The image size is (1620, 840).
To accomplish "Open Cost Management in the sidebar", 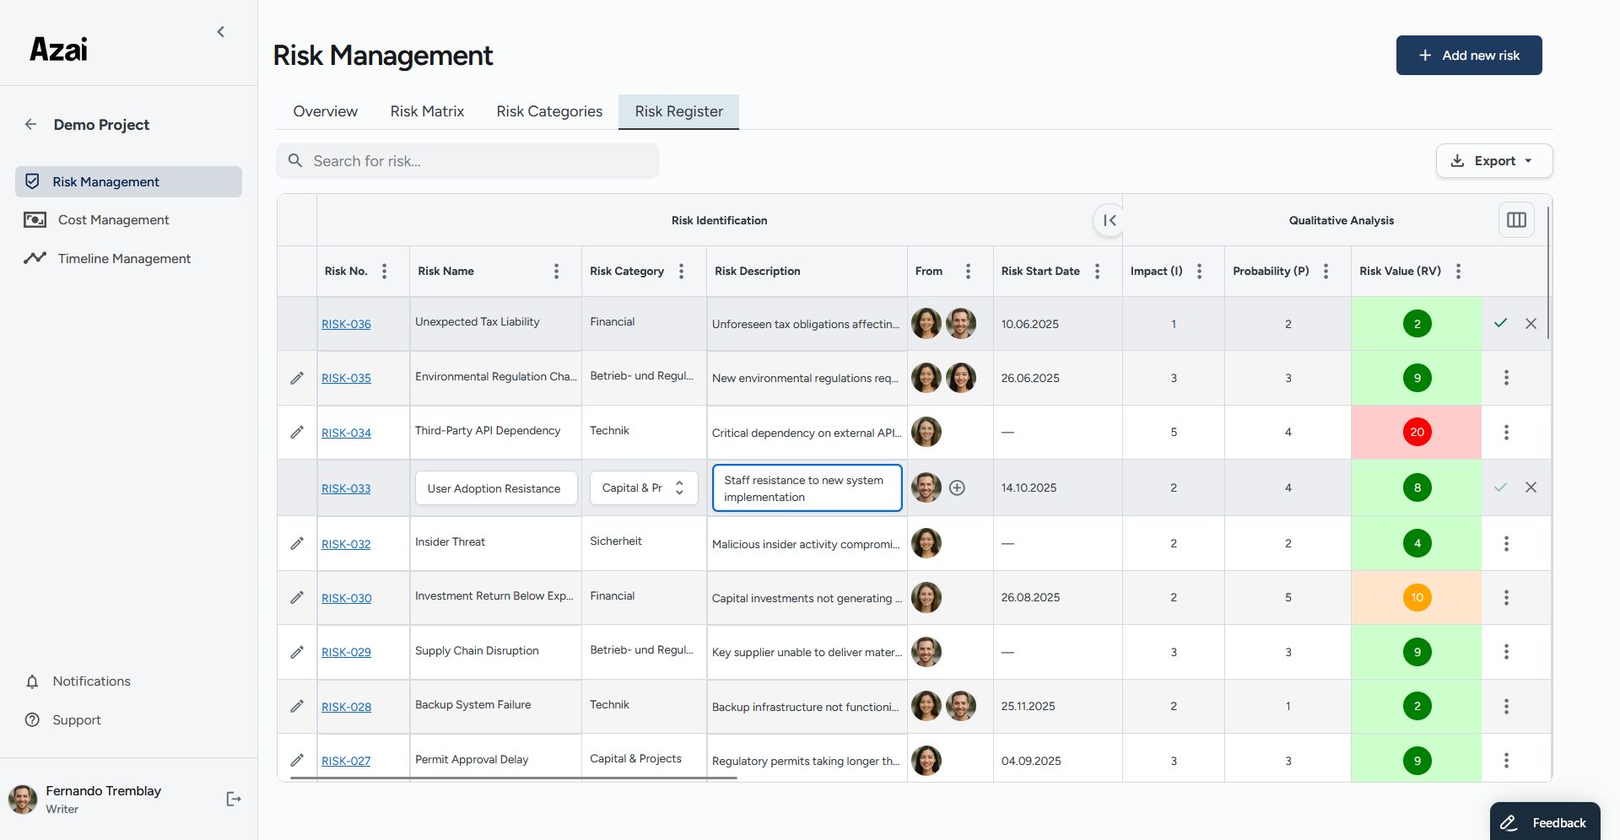I will 128,220.
